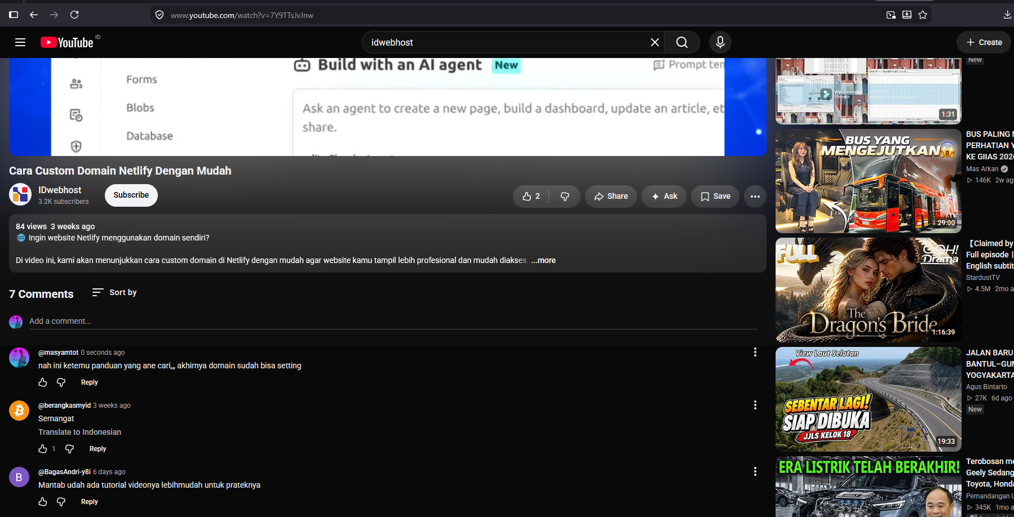This screenshot has height=517, width=1014.
Task: Clear the search text with the X icon
Action: pos(655,42)
